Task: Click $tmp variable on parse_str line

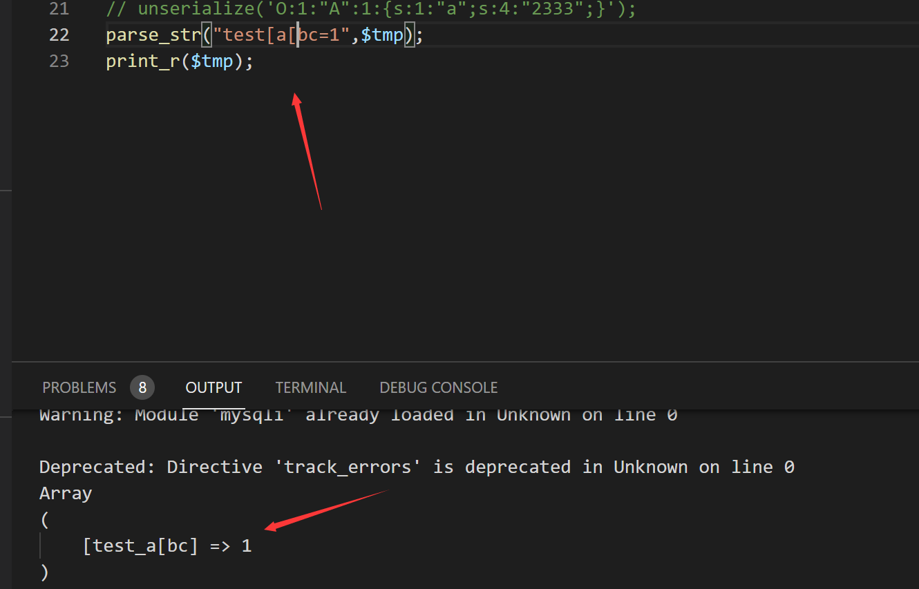Action: point(382,35)
